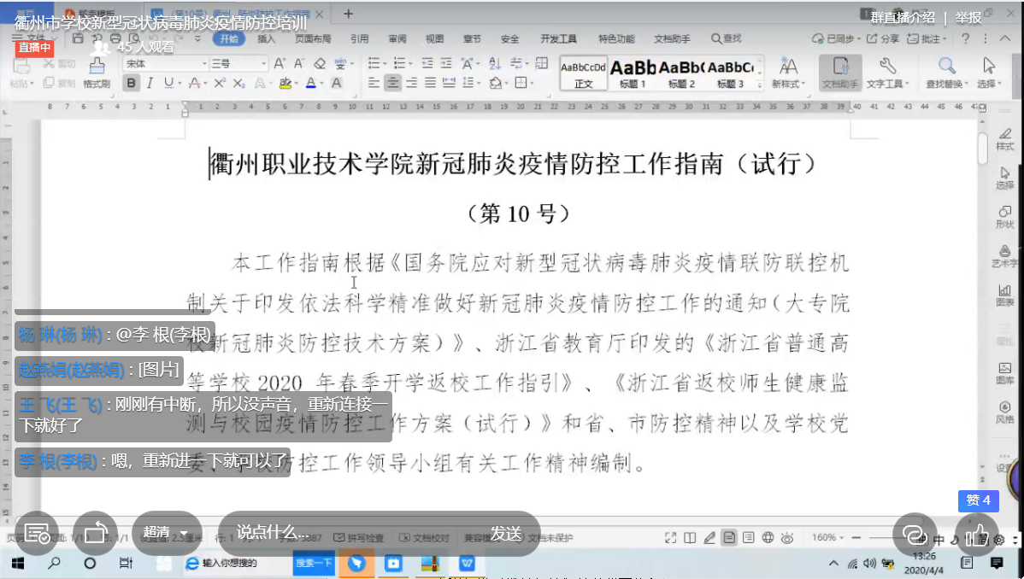Click the Format Painter (格式刷) icon
Viewport: 1024px width, 579px height.
tap(97, 72)
